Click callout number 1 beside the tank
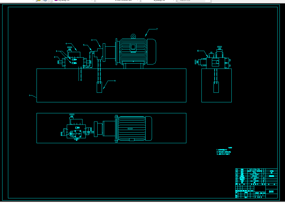 click(x=29, y=95)
